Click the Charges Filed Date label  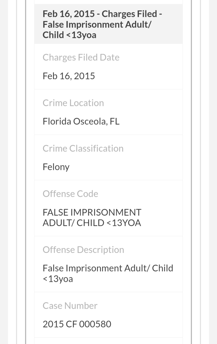pyautogui.click(x=81, y=58)
